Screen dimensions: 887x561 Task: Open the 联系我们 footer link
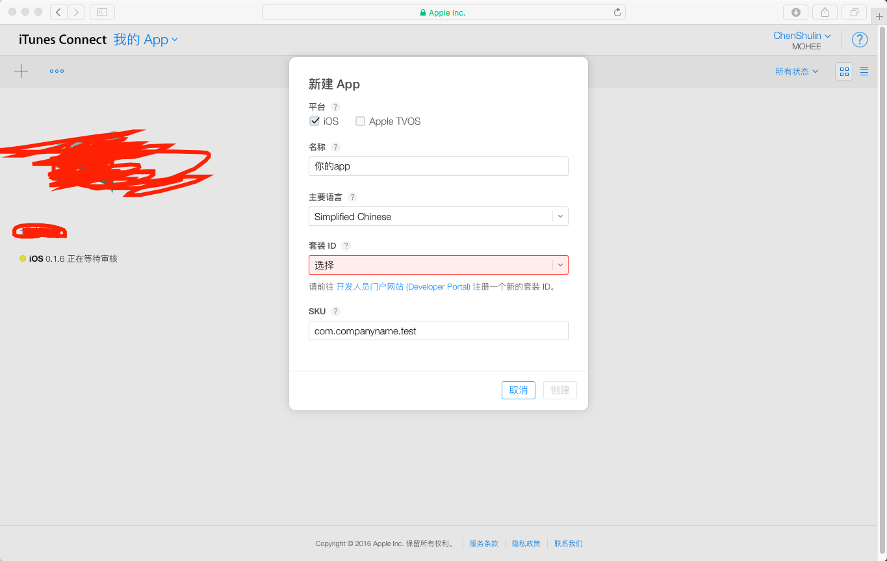tap(569, 543)
